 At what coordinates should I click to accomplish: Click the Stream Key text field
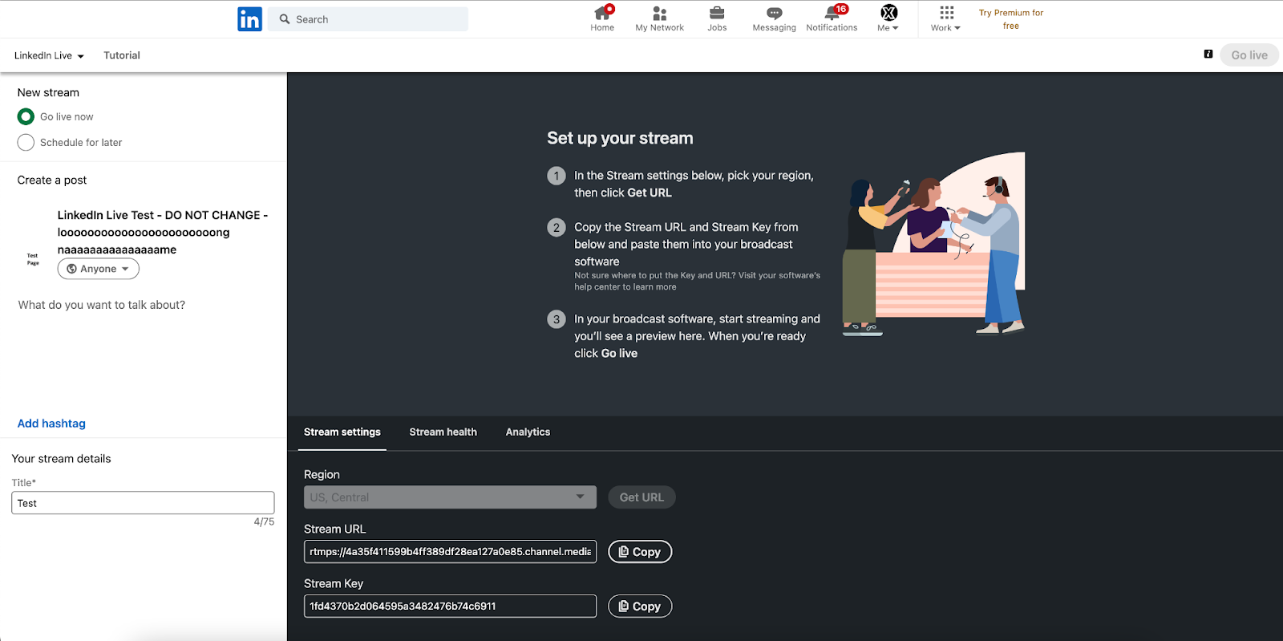[x=450, y=607]
